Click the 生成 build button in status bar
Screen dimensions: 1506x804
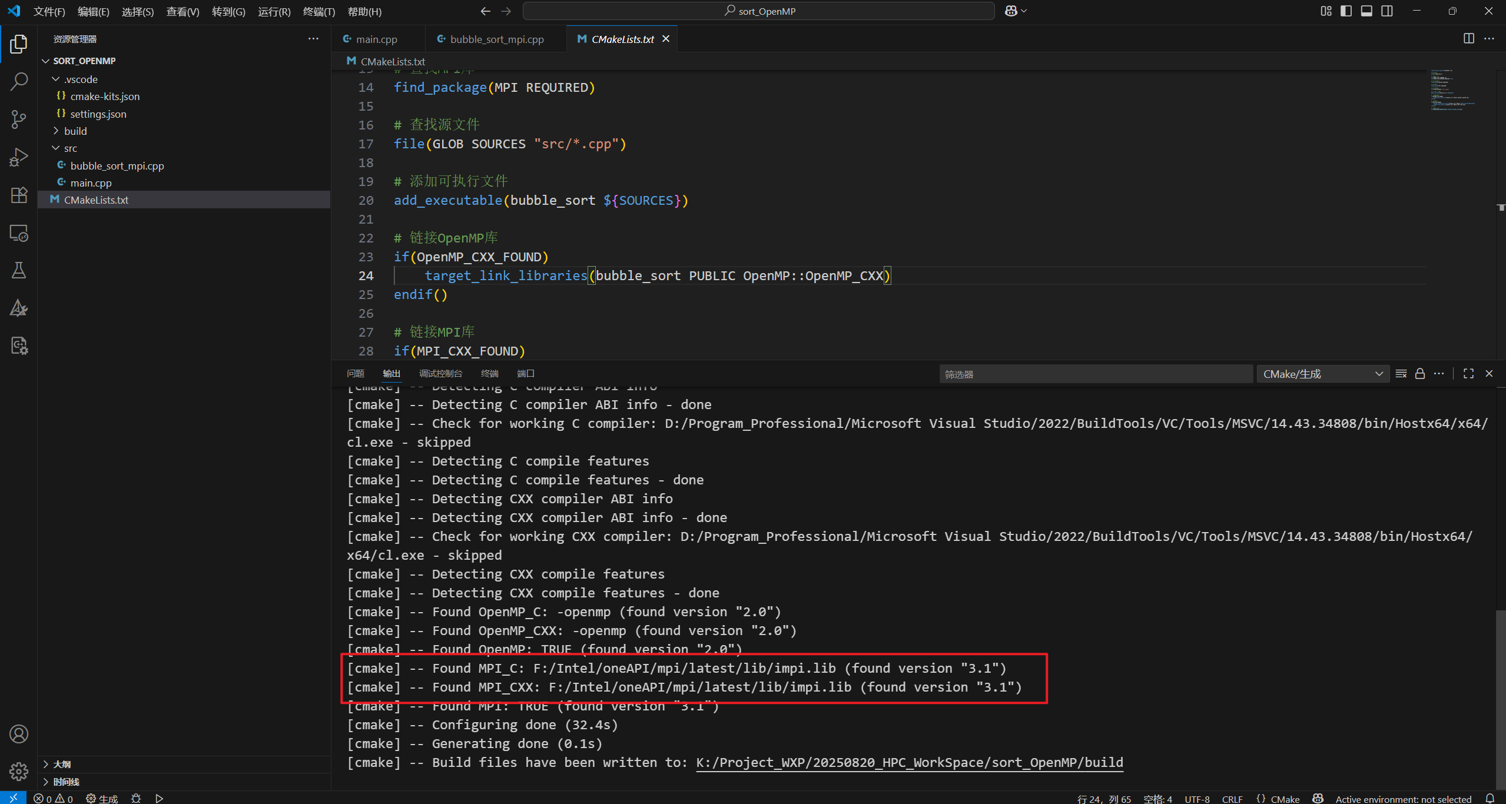[x=102, y=798]
